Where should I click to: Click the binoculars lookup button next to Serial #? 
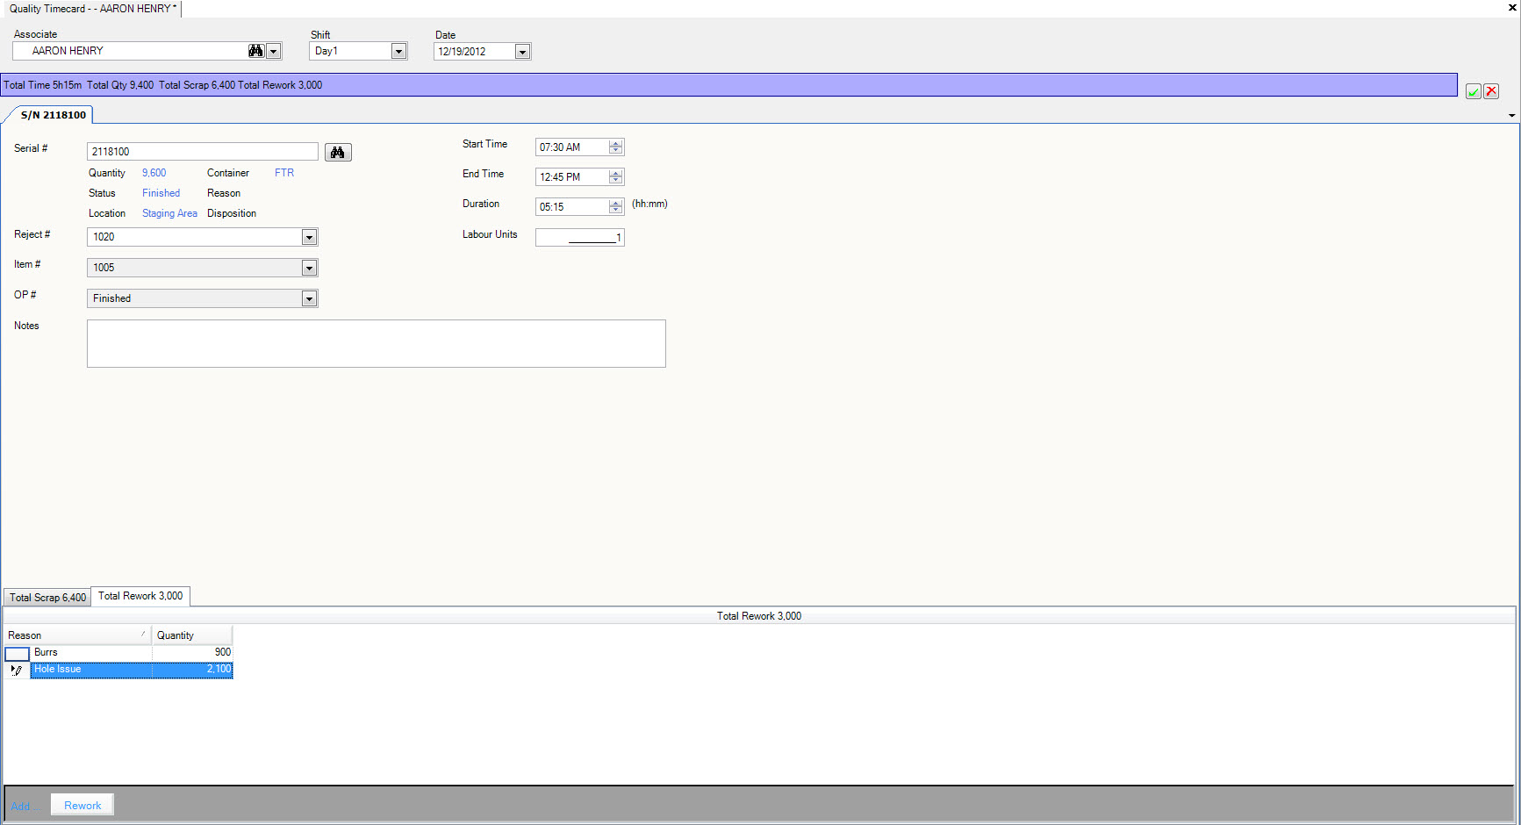[x=338, y=153]
